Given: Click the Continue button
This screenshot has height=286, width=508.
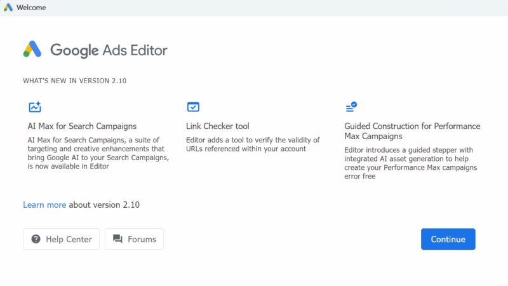Looking at the screenshot, I should [x=448, y=239].
